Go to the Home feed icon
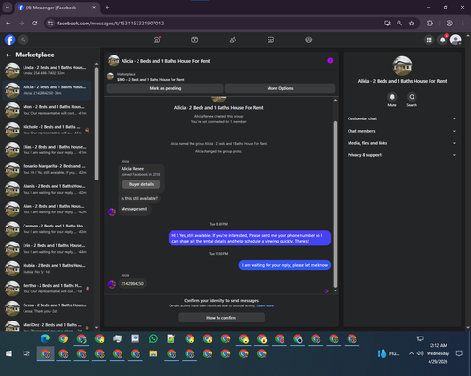471x376 pixels. [x=156, y=39]
